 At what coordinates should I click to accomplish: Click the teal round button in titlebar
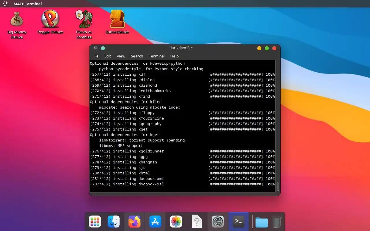pos(103,48)
